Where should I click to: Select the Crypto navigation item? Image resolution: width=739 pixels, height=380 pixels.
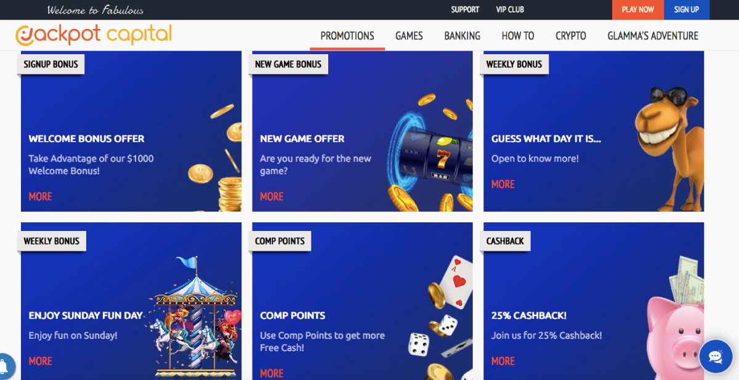pyautogui.click(x=571, y=36)
